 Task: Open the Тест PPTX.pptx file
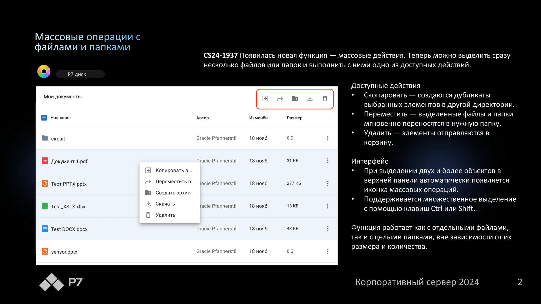point(69,184)
